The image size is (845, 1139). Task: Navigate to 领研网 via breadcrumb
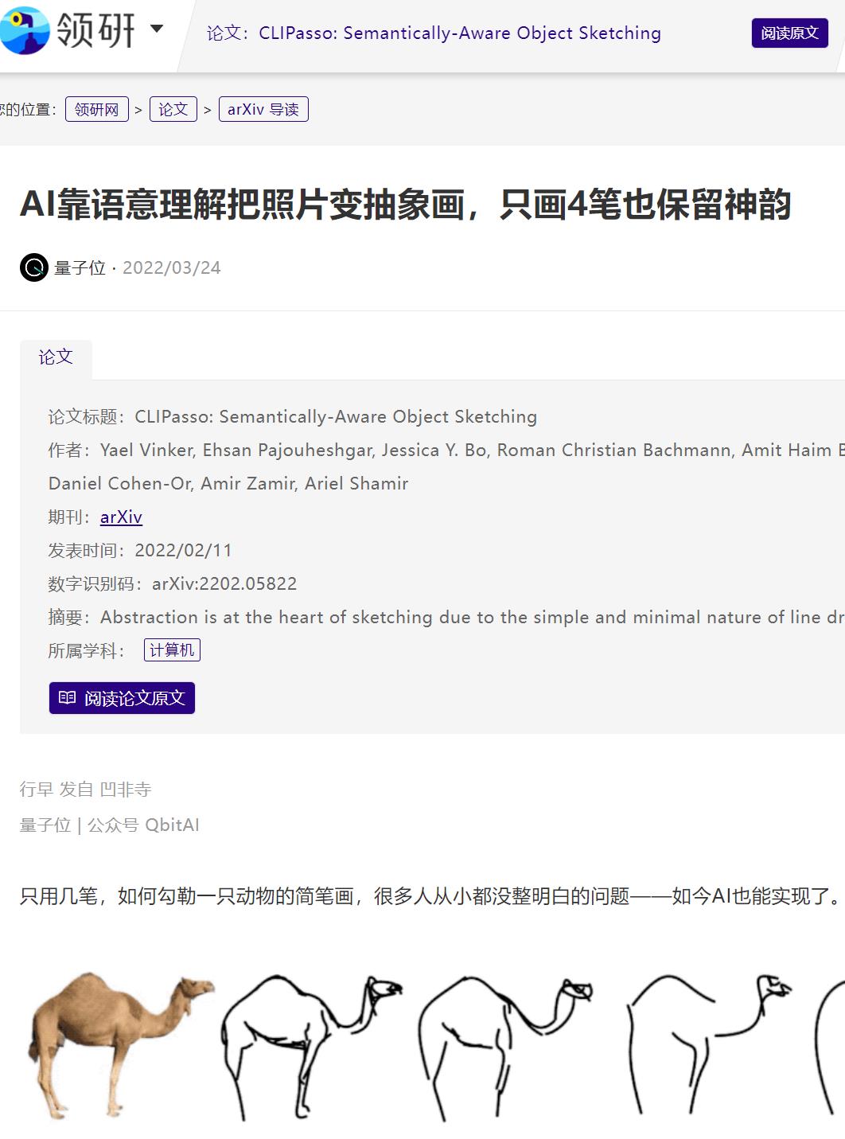coord(97,109)
